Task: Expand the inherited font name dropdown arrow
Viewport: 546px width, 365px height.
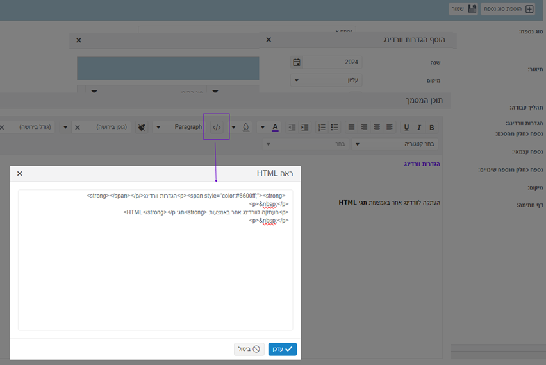Action: [x=65, y=127]
